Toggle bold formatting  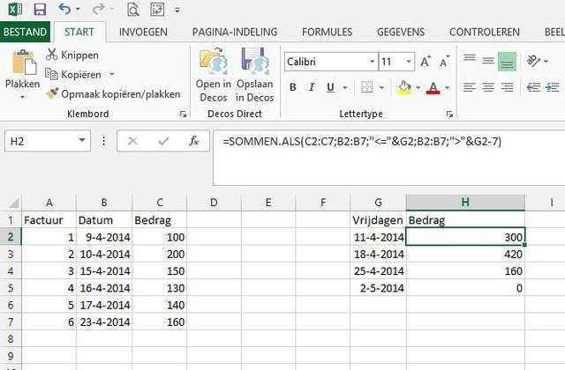293,88
